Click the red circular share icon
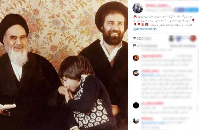This screenshot has width=199, height=130. 193,38
